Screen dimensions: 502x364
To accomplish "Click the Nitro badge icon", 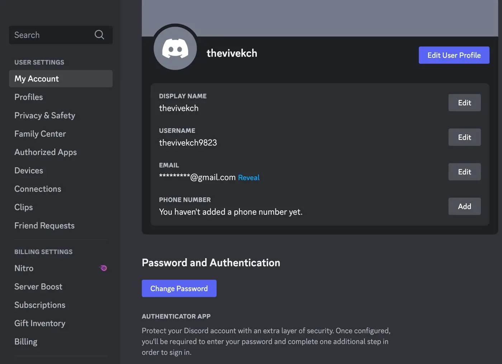I will pos(103,268).
